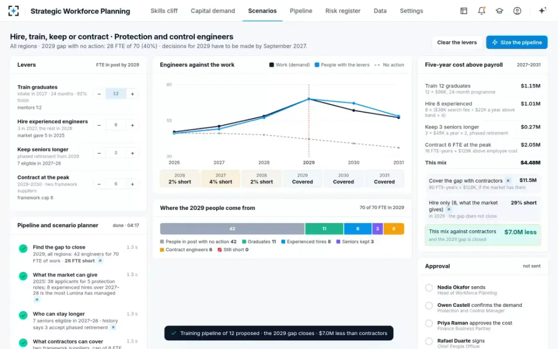Click green check for Find the gap to close
Viewport: 558px width, 349px height.
[x=23, y=248]
